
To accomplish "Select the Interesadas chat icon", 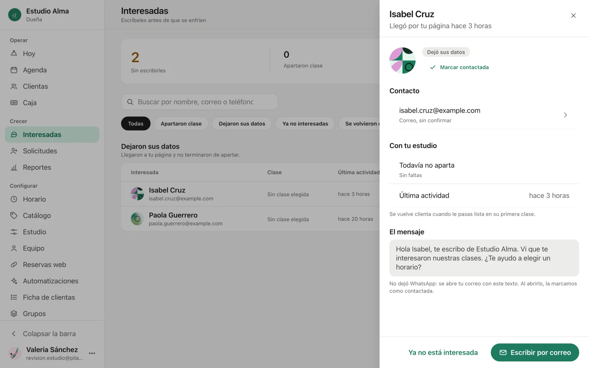I will (14, 135).
